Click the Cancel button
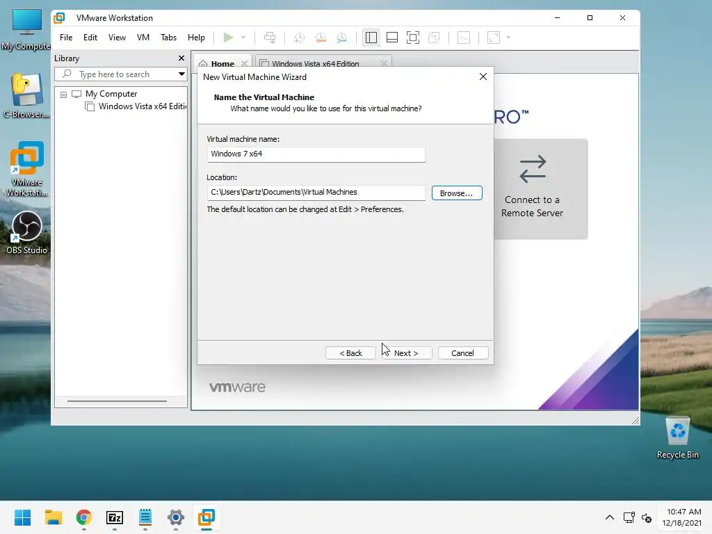This screenshot has width=712, height=534. (x=463, y=353)
